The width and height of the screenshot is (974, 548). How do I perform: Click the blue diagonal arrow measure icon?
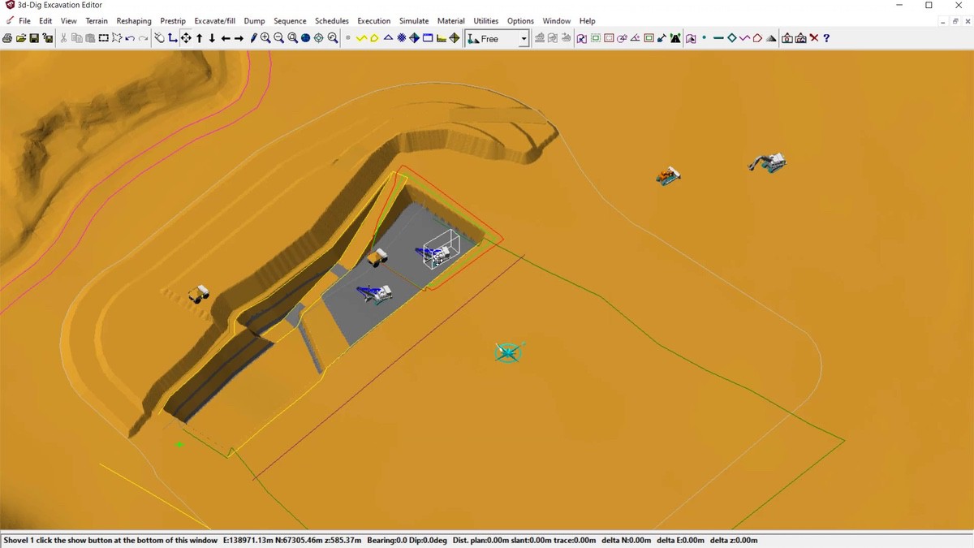(x=662, y=38)
